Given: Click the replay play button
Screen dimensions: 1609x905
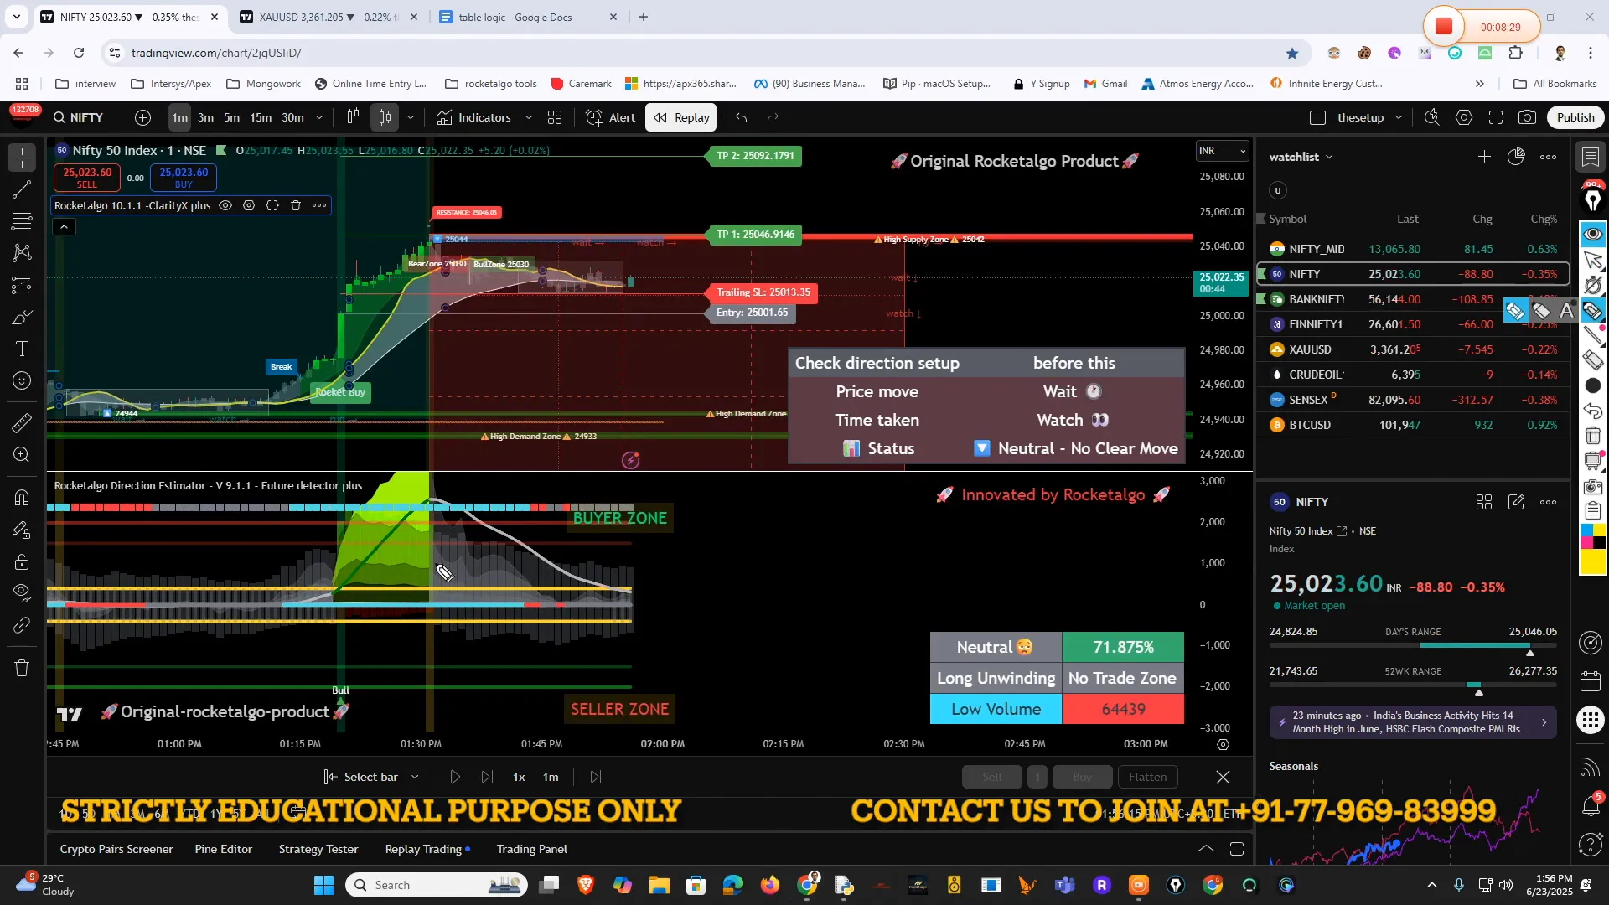Looking at the screenshot, I should coord(455,777).
